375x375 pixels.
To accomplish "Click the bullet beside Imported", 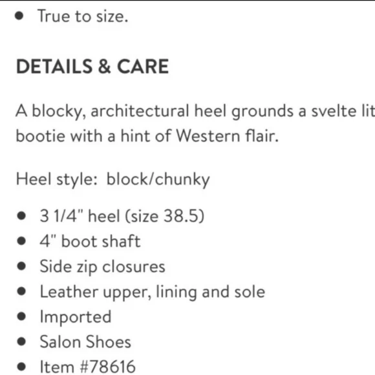I will [x=21, y=316].
